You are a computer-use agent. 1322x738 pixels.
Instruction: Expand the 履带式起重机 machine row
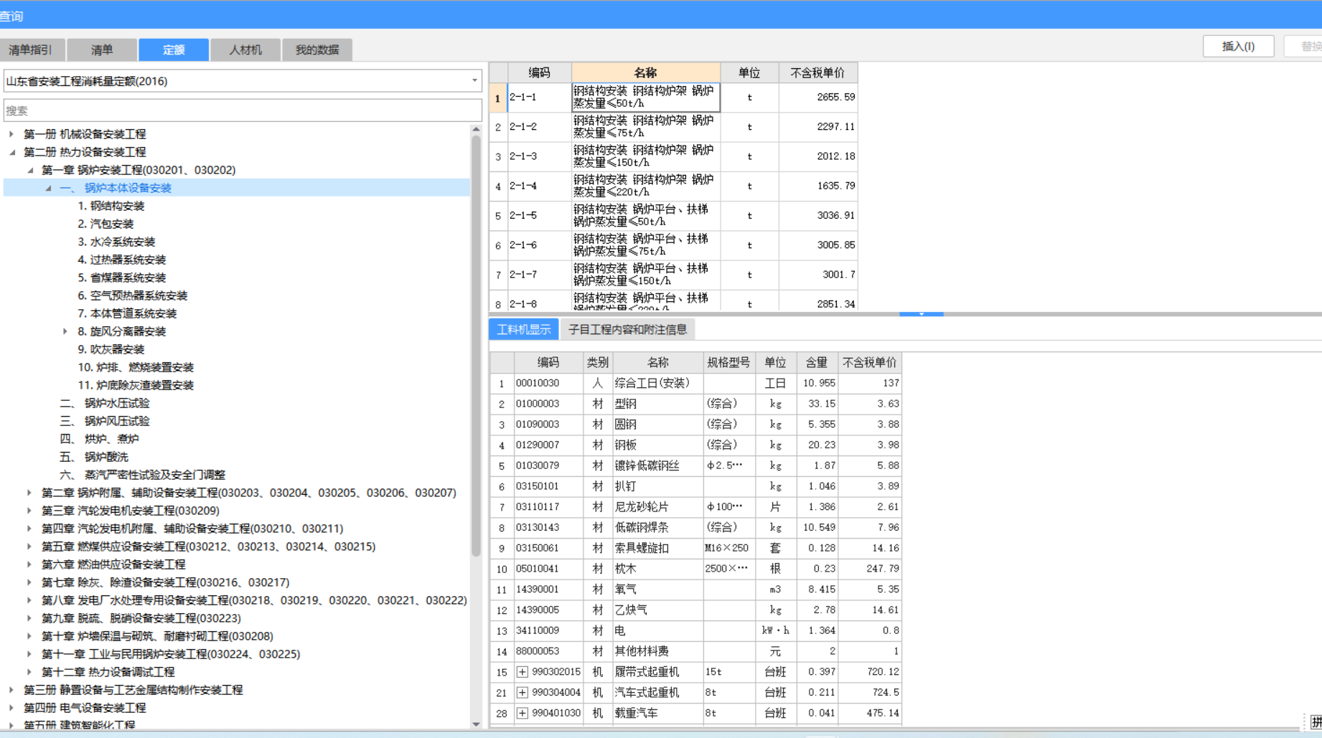[x=522, y=672]
